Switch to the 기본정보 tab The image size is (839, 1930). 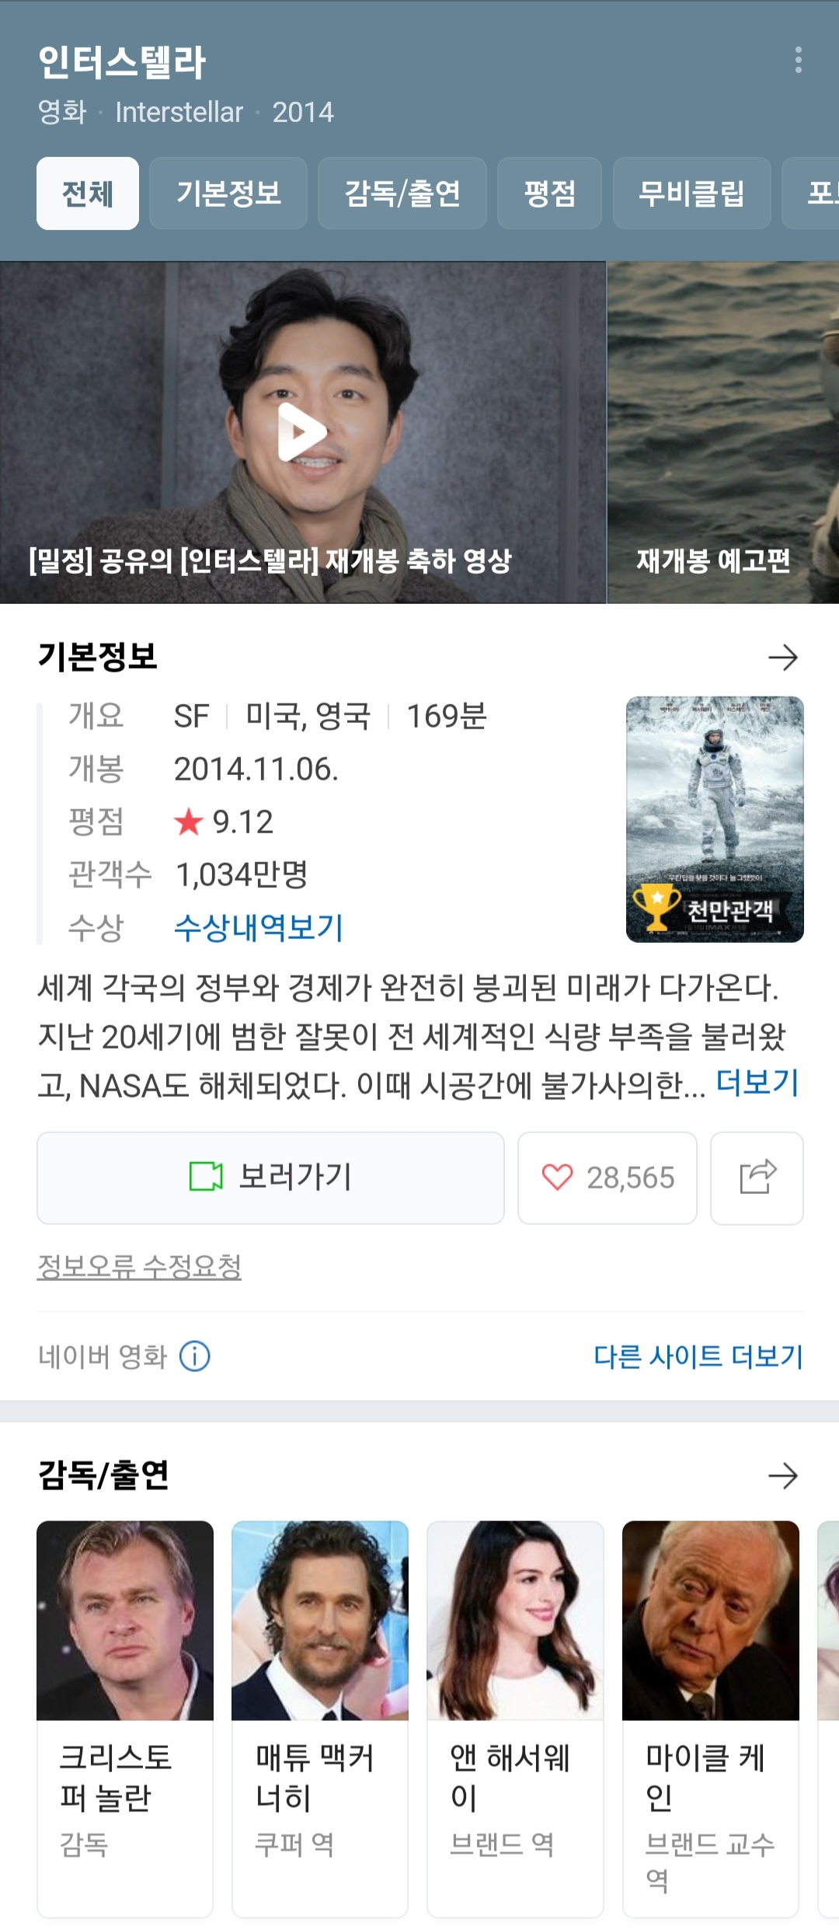coord(228,194)
